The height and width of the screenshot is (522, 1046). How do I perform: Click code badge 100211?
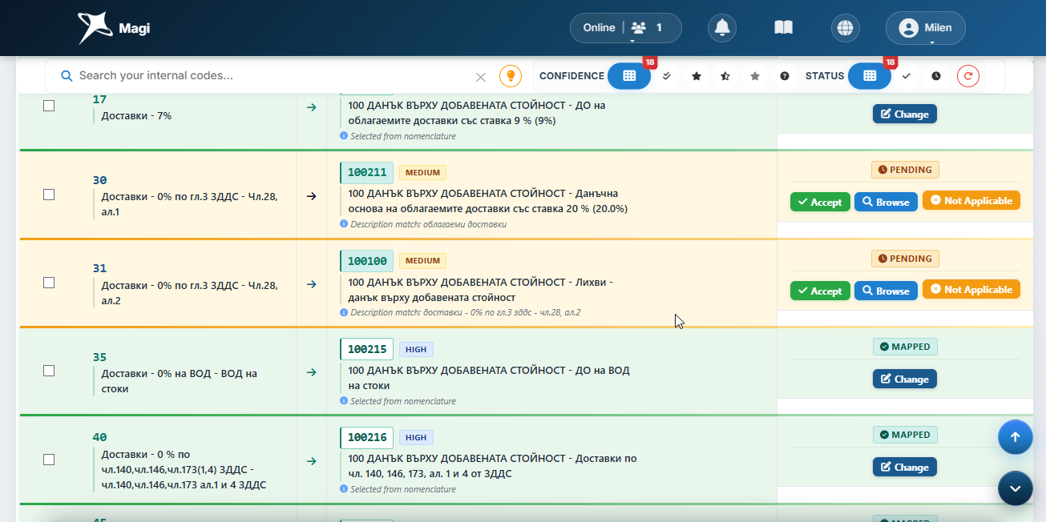pos(367,172)
